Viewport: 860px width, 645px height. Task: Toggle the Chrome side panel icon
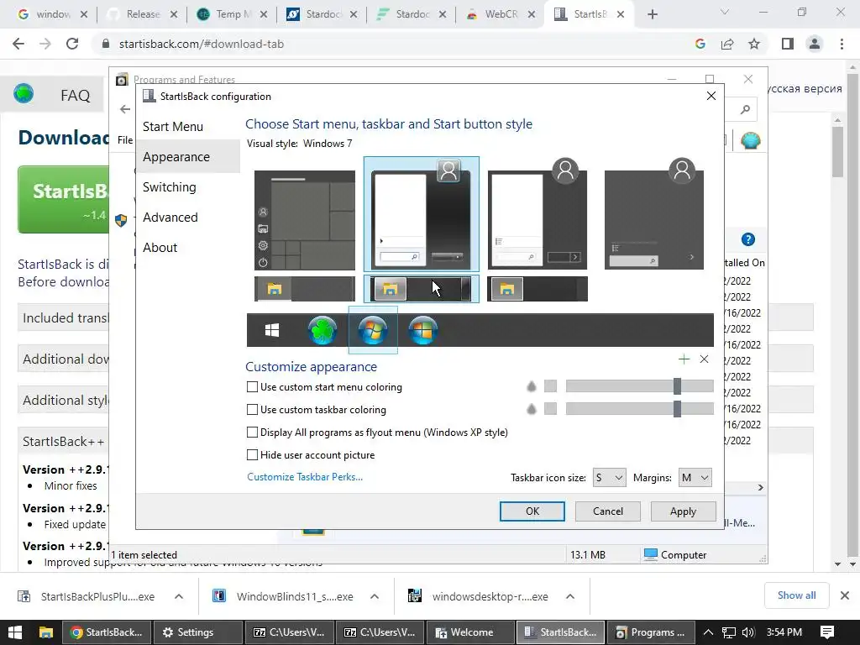[788, 44]
